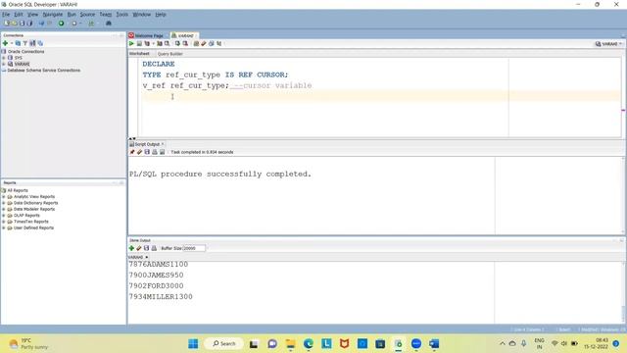Click the Explain Plan icon in worksheet toolbar
The height and width of the screenshot is (353, 627).
pyautogui.click(x=147, y=43)
